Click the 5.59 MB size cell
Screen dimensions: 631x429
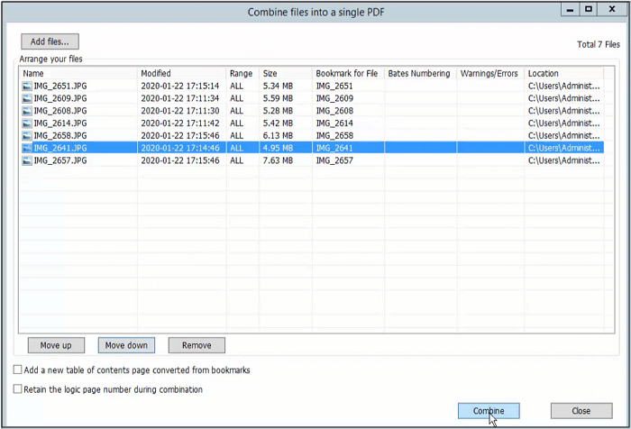coord(278,98)
